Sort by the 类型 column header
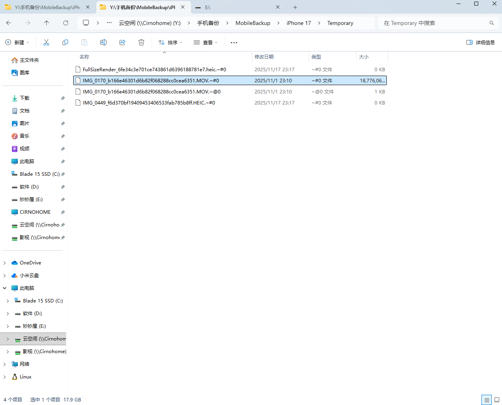The image size is (502, 405). (333, 57)
